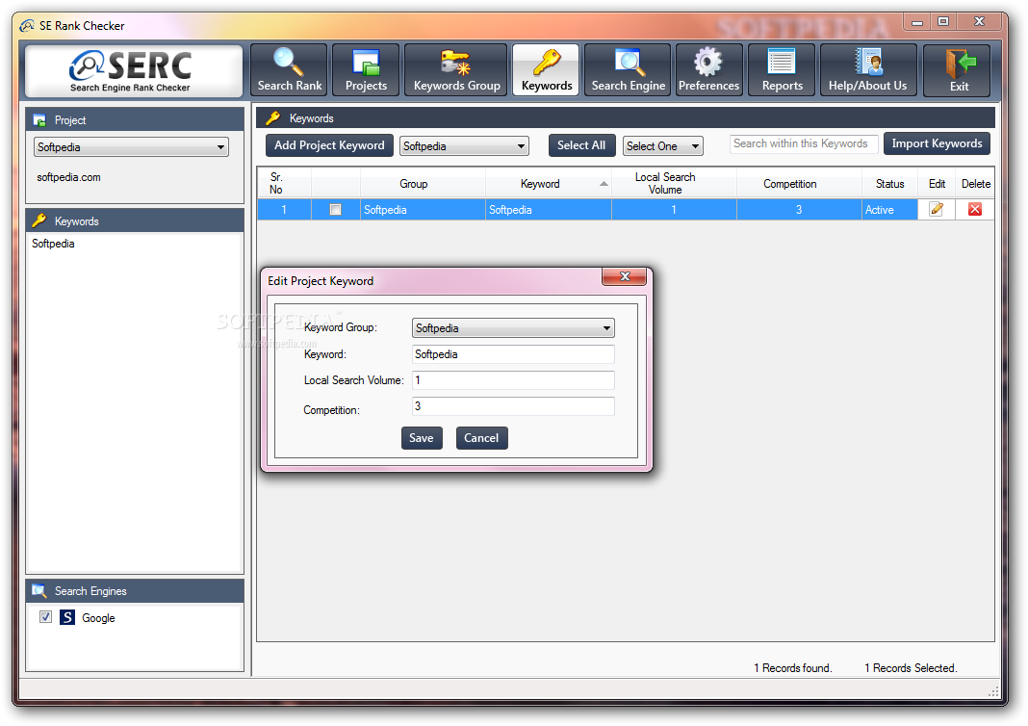
Task: Click the Competition input field in dialog
Action: pos(513,406)
